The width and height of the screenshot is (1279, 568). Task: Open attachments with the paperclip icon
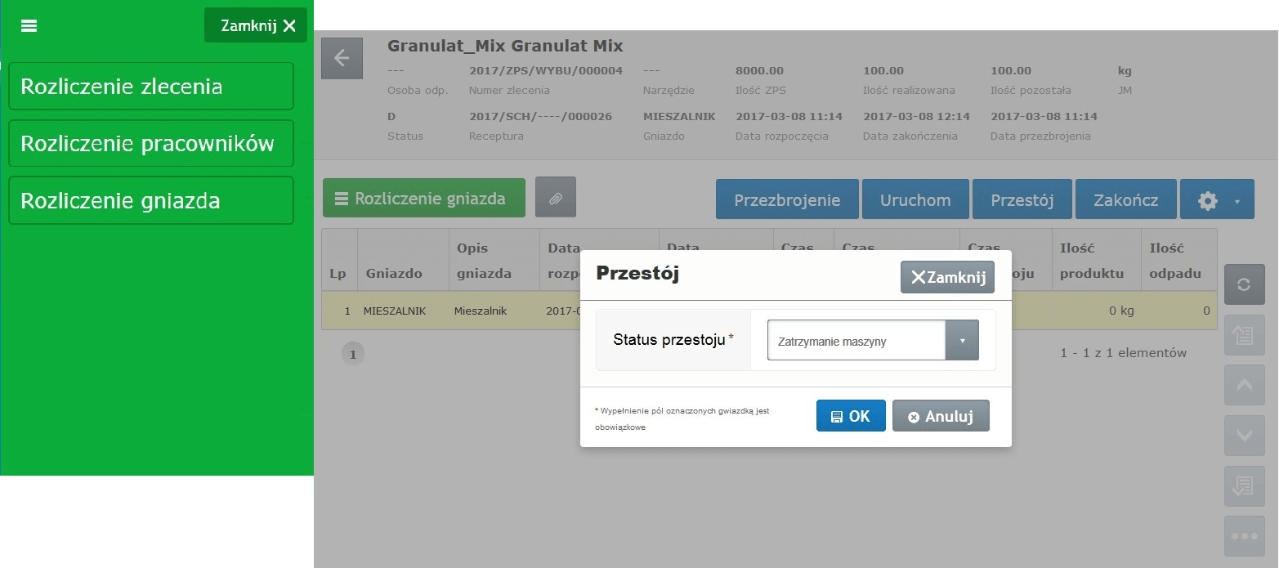[556, 198]
